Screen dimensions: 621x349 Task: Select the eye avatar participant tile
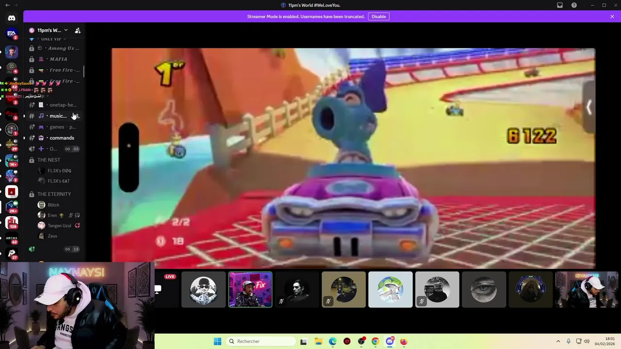tap(484, 289)
